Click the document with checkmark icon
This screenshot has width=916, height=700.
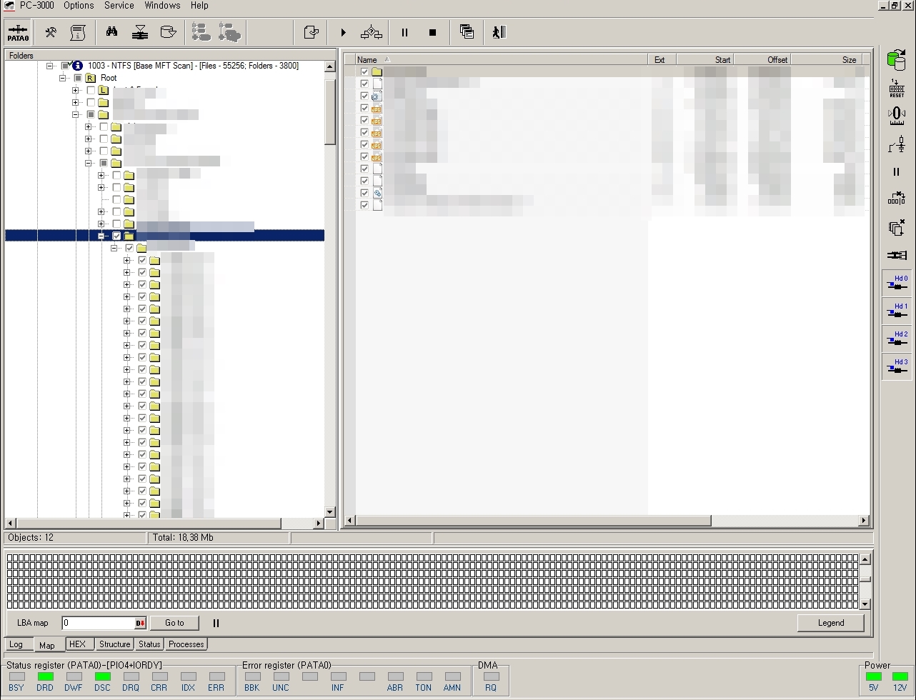[x=311, y=32]
